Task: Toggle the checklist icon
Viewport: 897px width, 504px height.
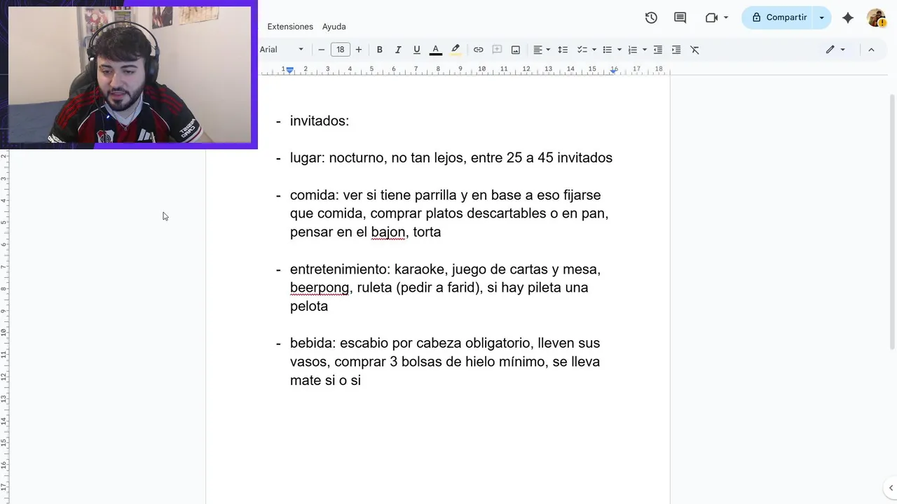Action: 582,50
